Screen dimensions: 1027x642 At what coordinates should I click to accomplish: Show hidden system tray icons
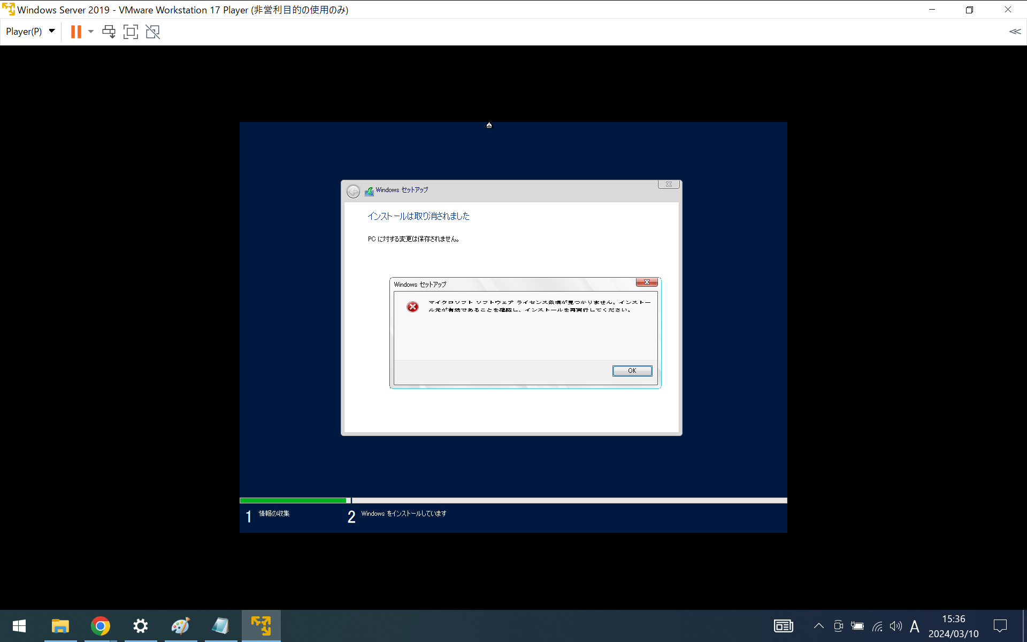[818, 625]
